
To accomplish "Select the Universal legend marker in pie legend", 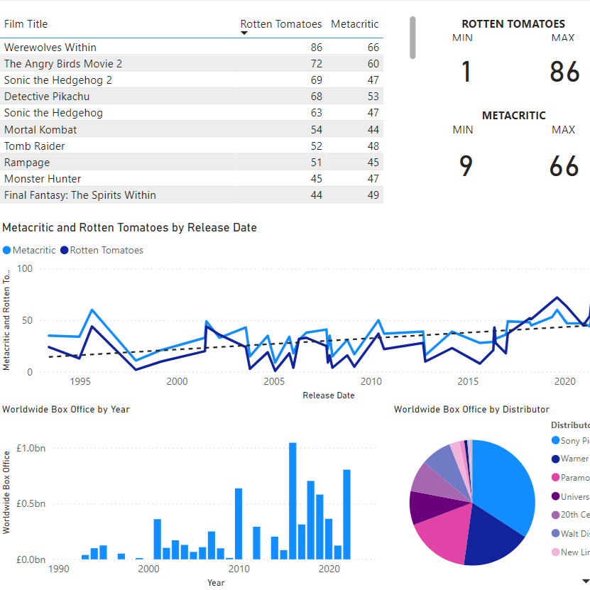I will pyautogui.click(x=555, y=497).
